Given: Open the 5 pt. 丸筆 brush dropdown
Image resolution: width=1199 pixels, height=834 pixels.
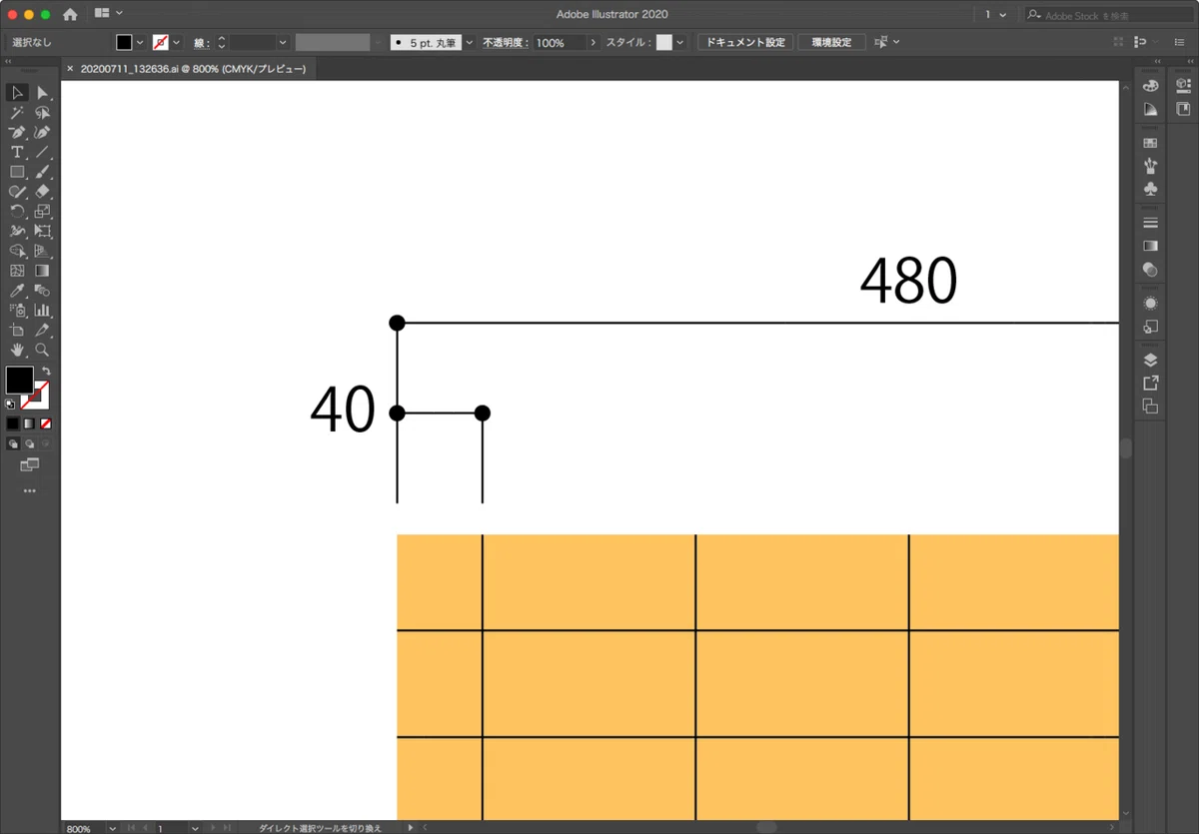Looking at the screenshot, I should pyautogui.click(x=470, y=43).
